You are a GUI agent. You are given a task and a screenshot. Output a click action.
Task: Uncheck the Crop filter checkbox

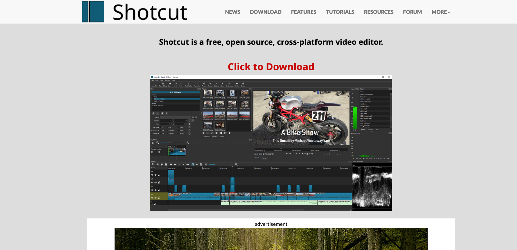click(x=153, y=97)
